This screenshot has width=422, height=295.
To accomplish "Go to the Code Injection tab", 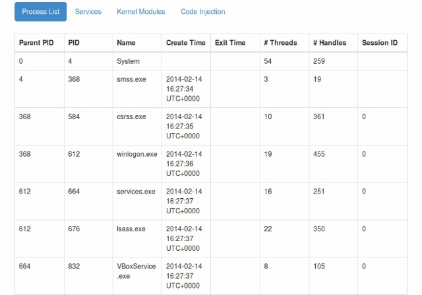I will point(203,12).
